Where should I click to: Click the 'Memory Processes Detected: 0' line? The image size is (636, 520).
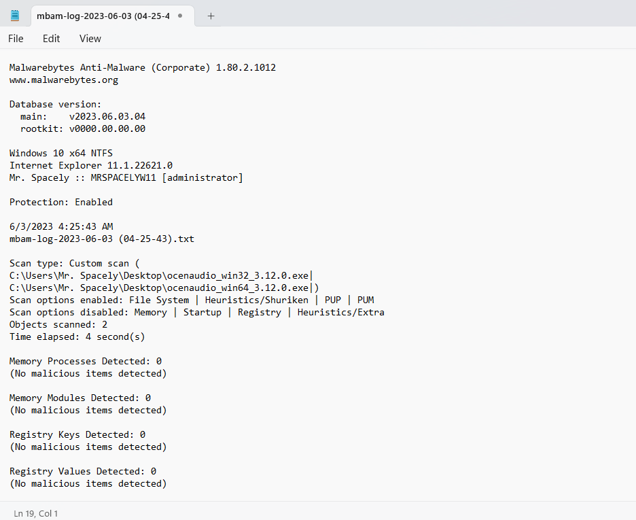[86, 361]
